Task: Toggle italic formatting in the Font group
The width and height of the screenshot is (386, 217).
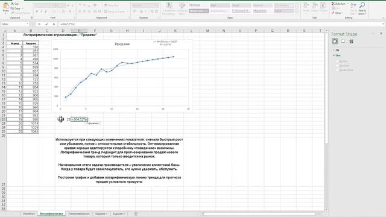Action: coord(41,11)
